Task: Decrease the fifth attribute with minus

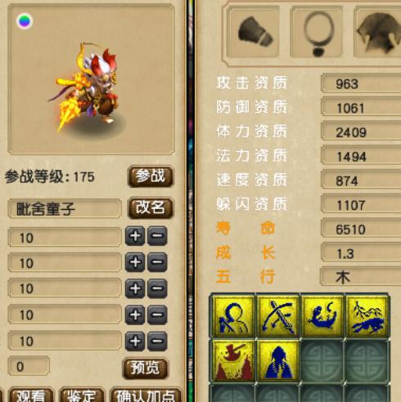Action: tap(157, 342)
